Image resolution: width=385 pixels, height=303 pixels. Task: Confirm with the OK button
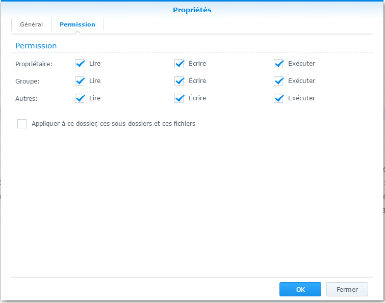point(300,289)
